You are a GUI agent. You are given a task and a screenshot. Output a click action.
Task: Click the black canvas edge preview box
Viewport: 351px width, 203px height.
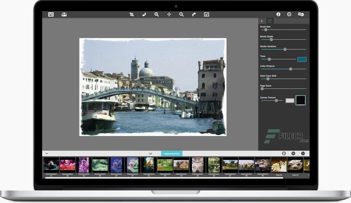point(301,100)
